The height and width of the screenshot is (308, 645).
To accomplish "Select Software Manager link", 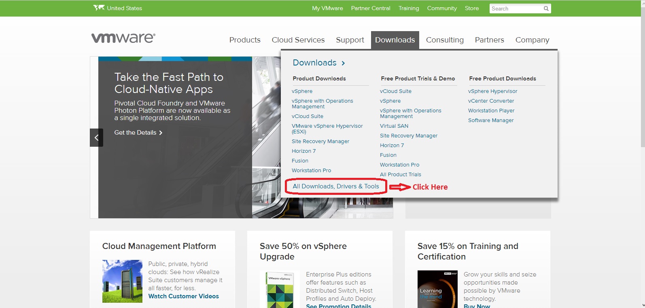I will pos(491,120).
